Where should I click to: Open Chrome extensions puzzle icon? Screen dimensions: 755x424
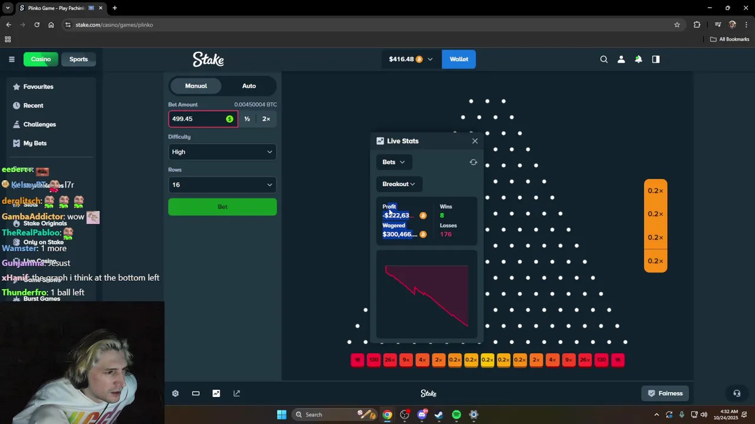tap(697, 25)
